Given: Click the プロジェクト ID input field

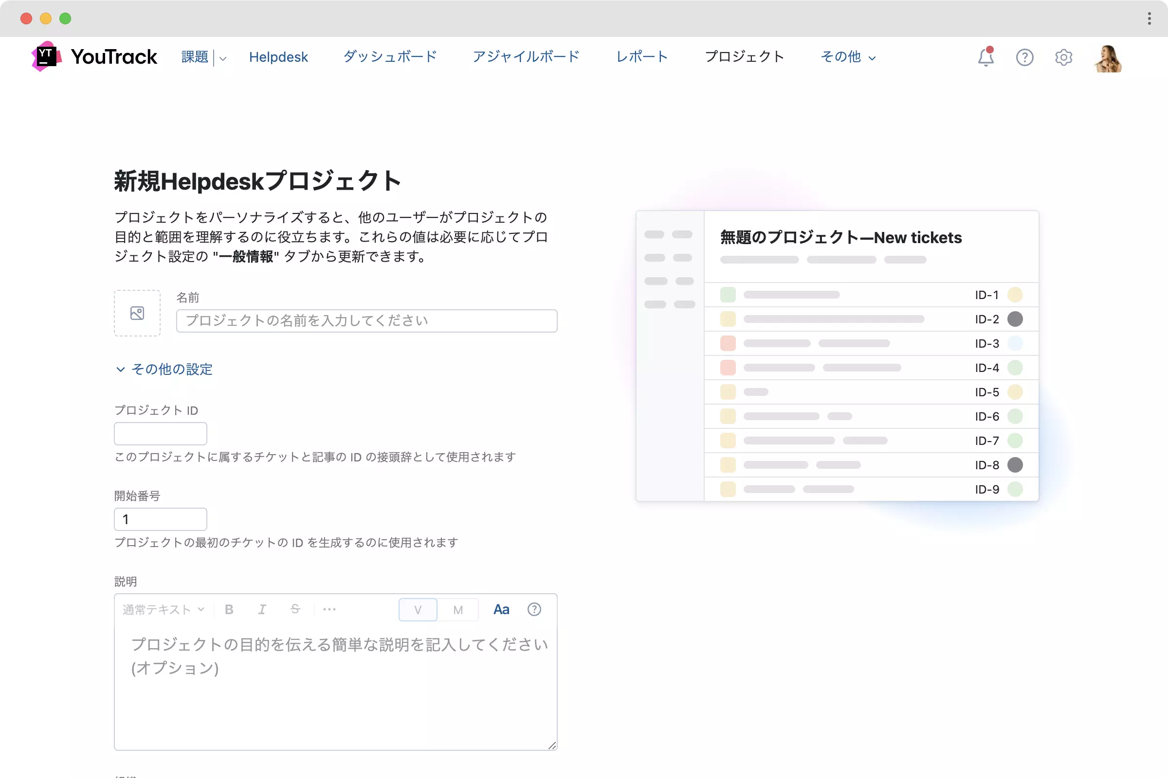Looking at the screenshot, I should [161, 434].
